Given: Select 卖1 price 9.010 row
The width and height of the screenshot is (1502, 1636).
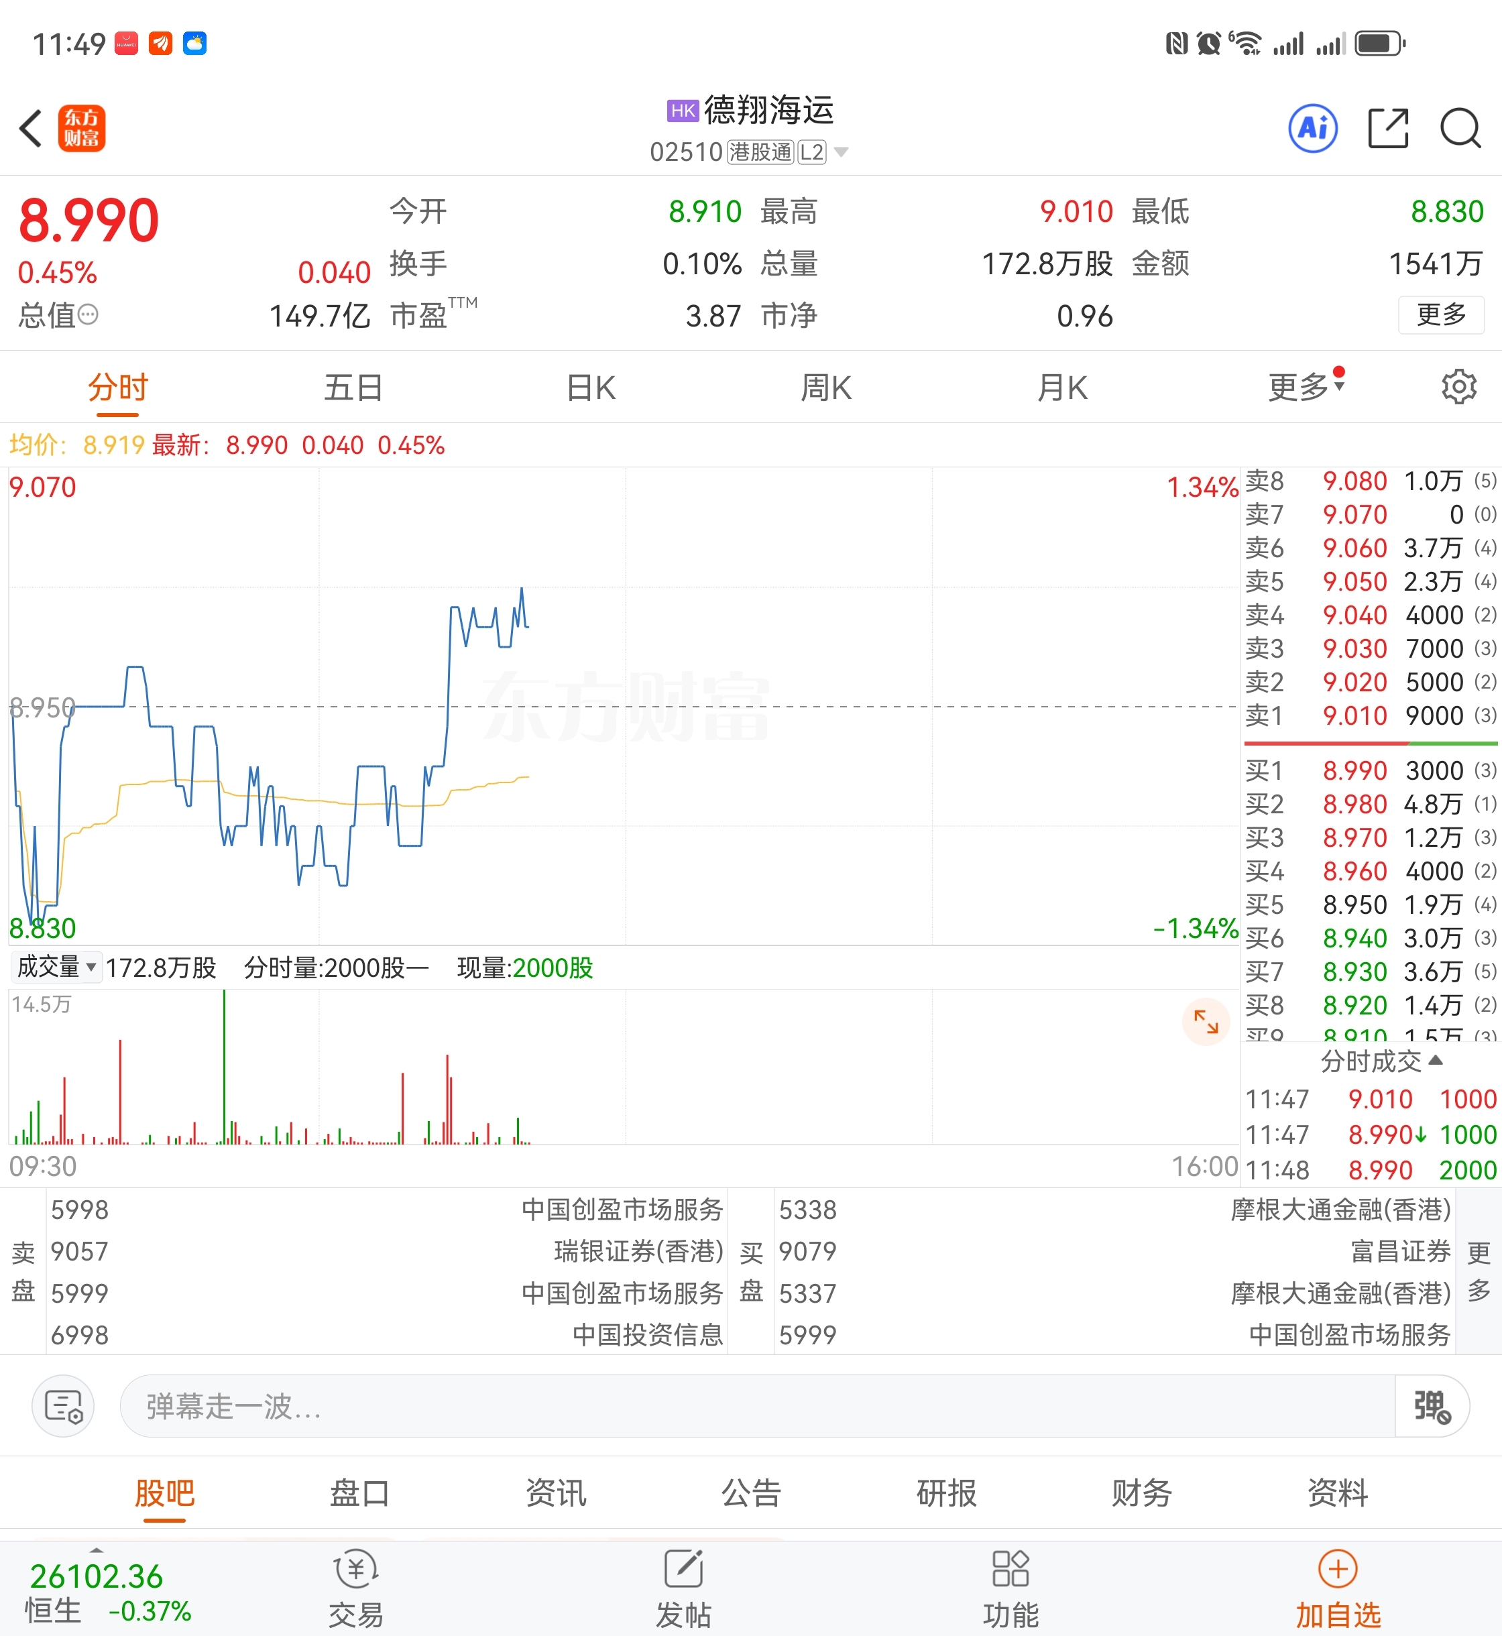Looking at the screenshot, I should 1371,715.
